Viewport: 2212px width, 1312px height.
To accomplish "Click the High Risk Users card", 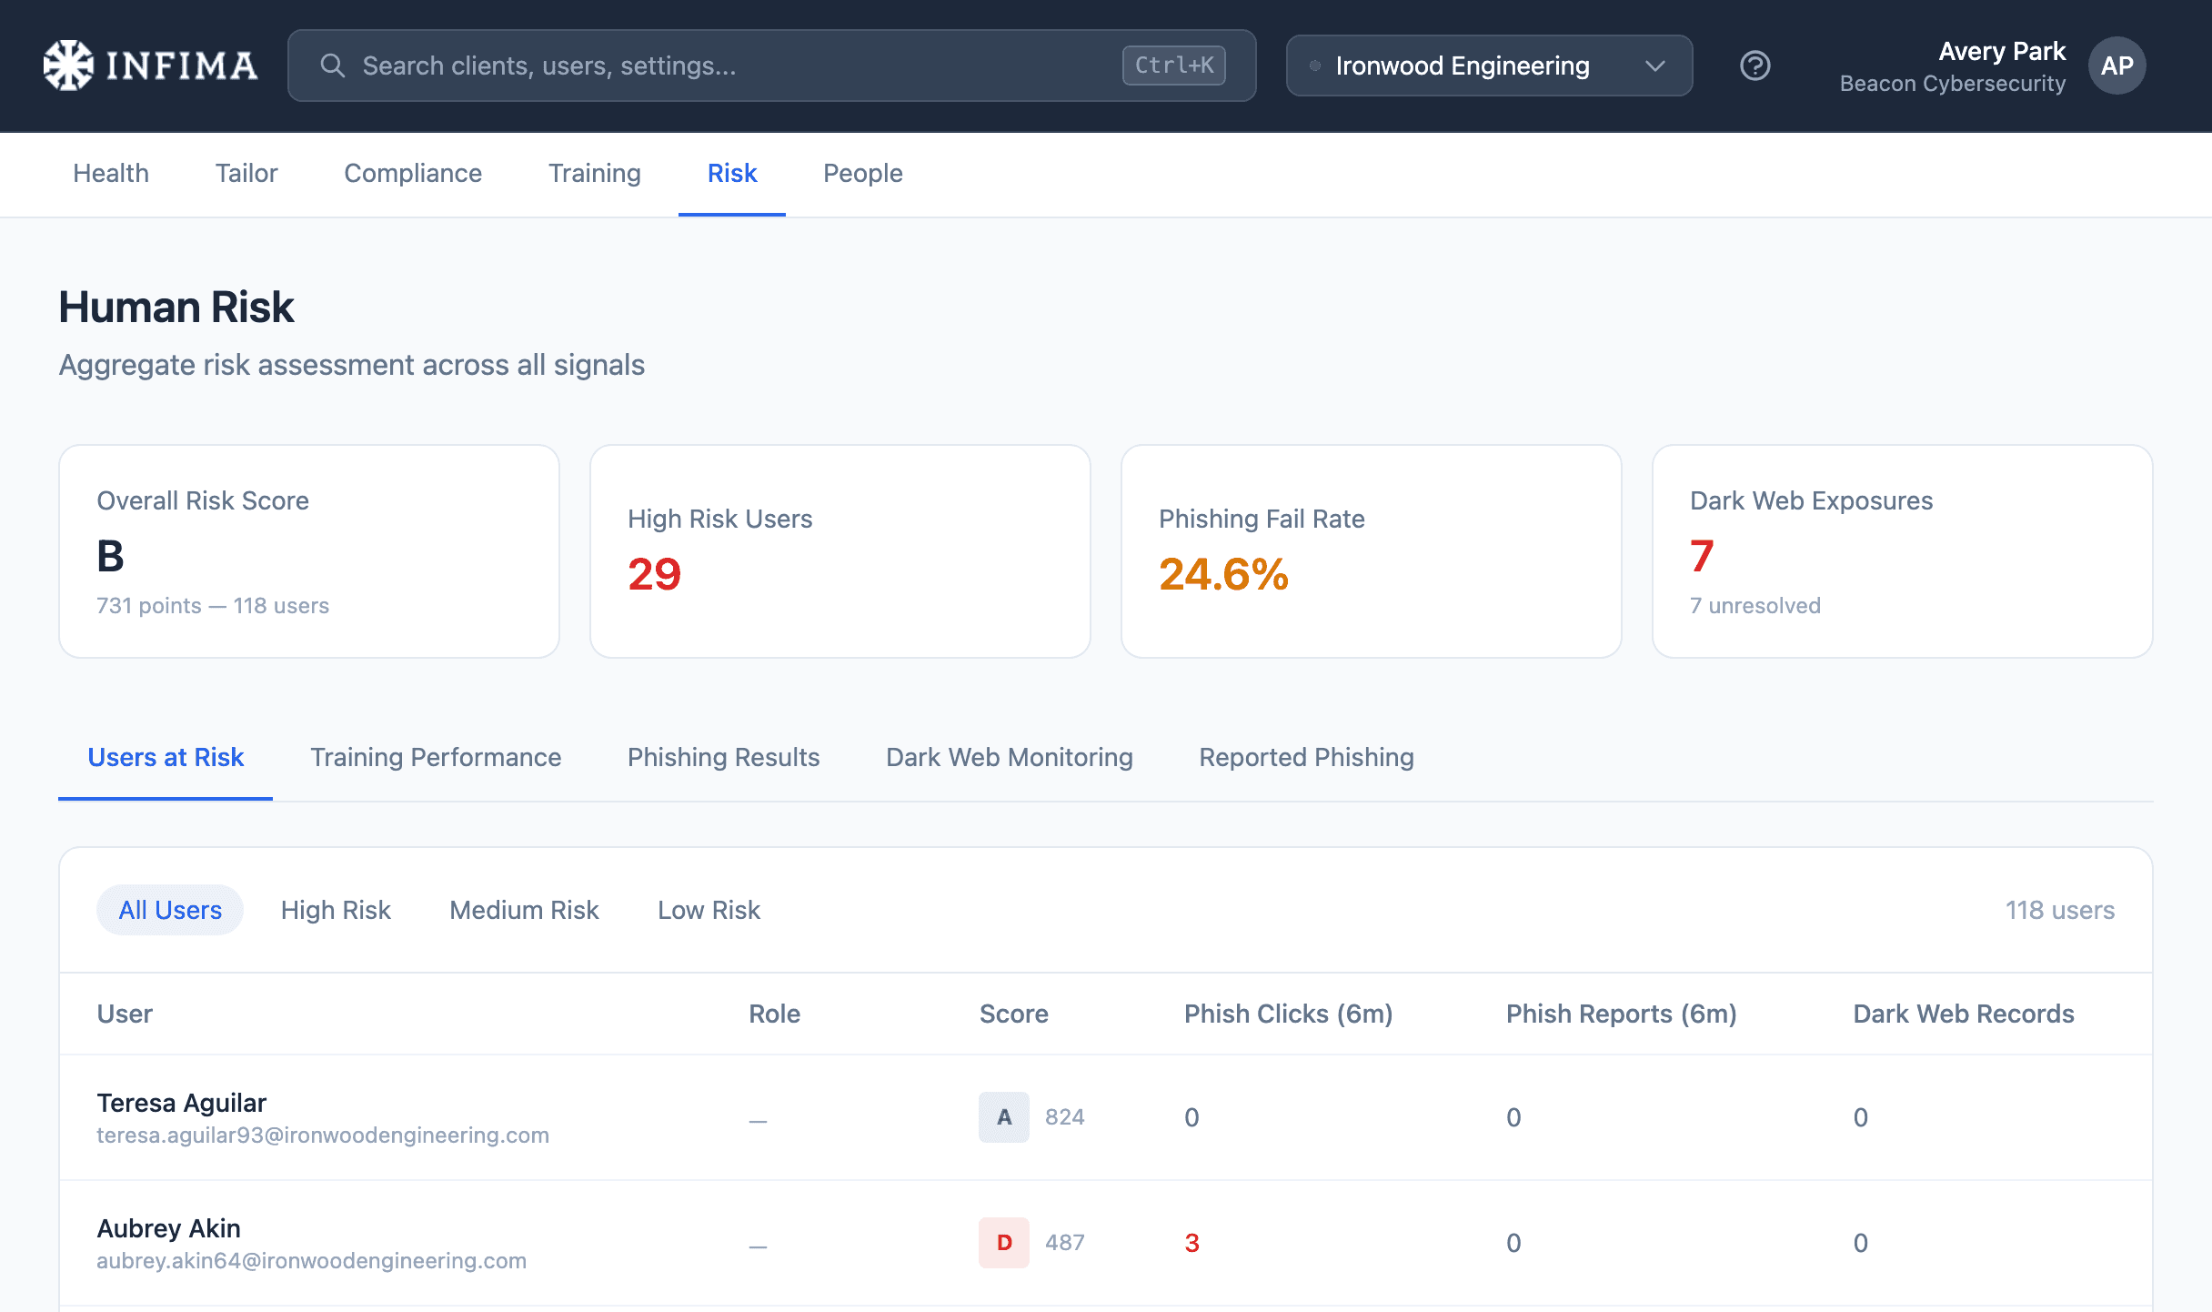I will [x=840, y=551].
